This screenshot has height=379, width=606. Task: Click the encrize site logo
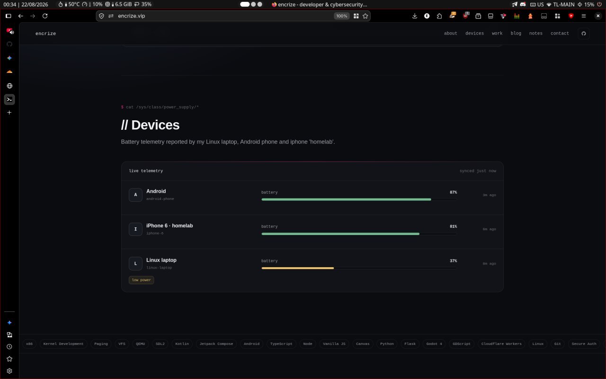click(x=45, y=34)
